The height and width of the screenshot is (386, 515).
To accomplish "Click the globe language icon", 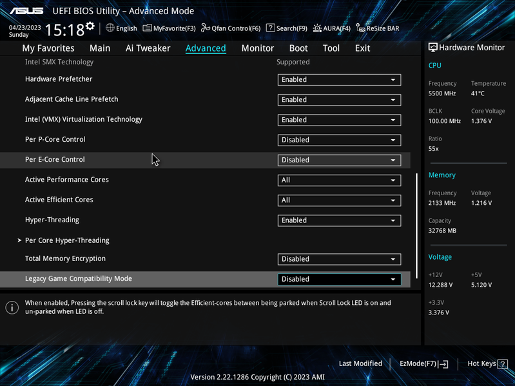I will [x=110, y=28].
